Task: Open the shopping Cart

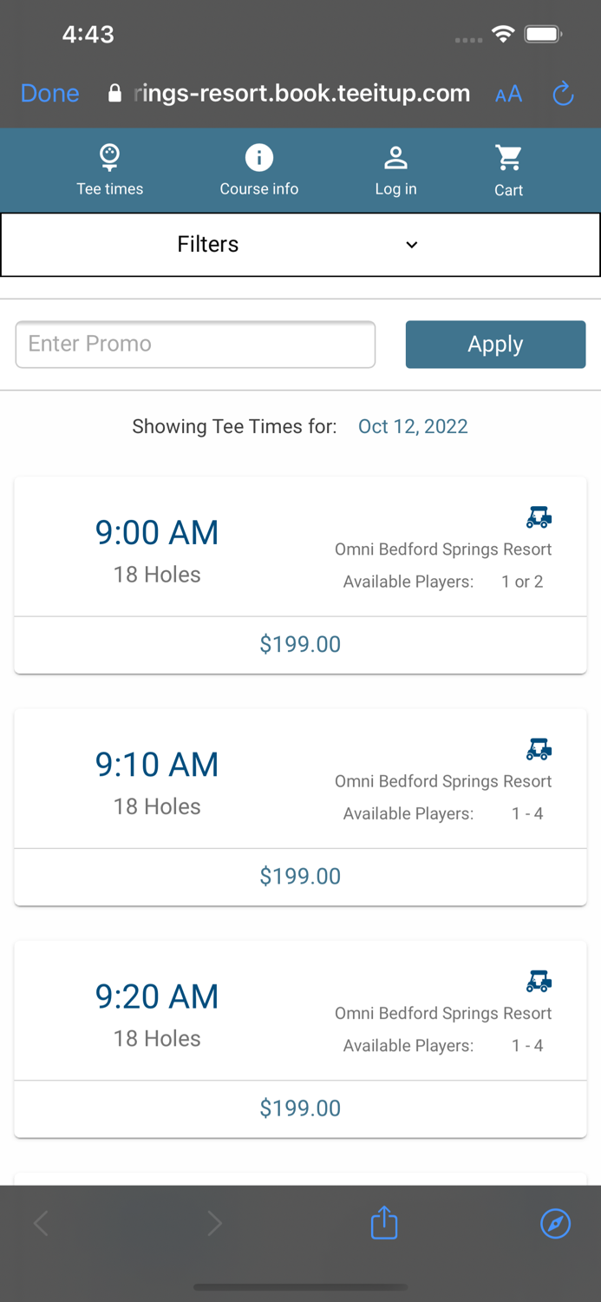Action: pos(508,156)
